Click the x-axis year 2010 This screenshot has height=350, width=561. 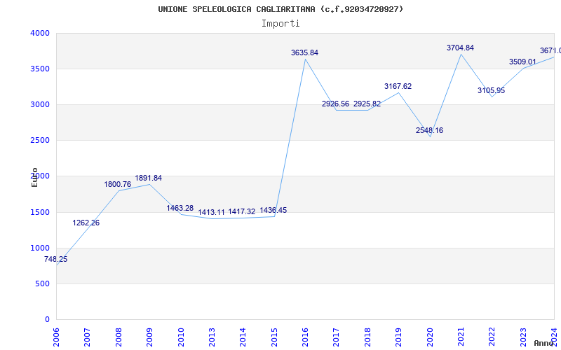[181, 337]
